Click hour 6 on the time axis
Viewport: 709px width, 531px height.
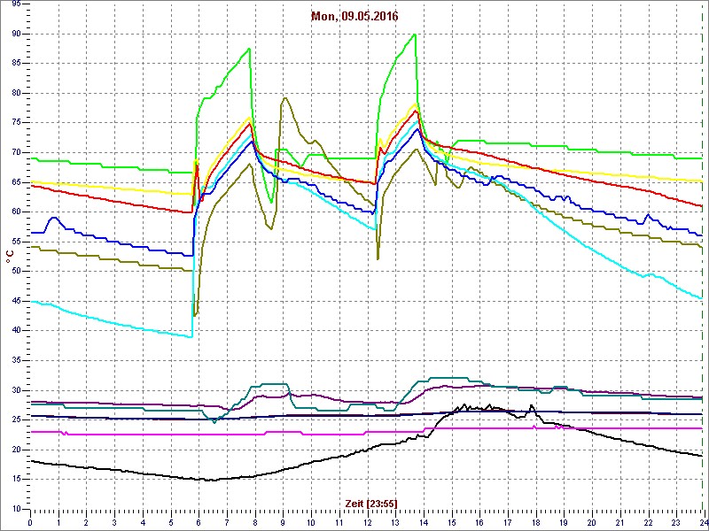199,523
